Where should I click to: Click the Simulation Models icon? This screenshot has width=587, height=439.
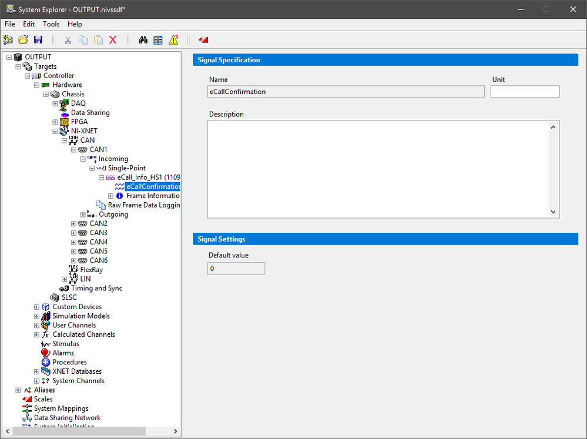tap(46, 316)
